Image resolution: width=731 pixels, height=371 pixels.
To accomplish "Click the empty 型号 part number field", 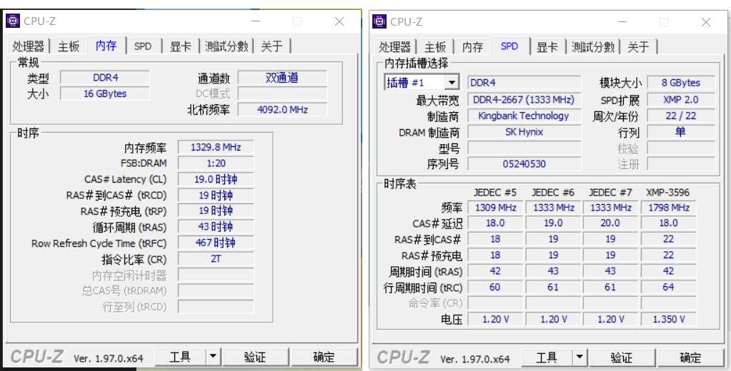I will coord(524,148).
